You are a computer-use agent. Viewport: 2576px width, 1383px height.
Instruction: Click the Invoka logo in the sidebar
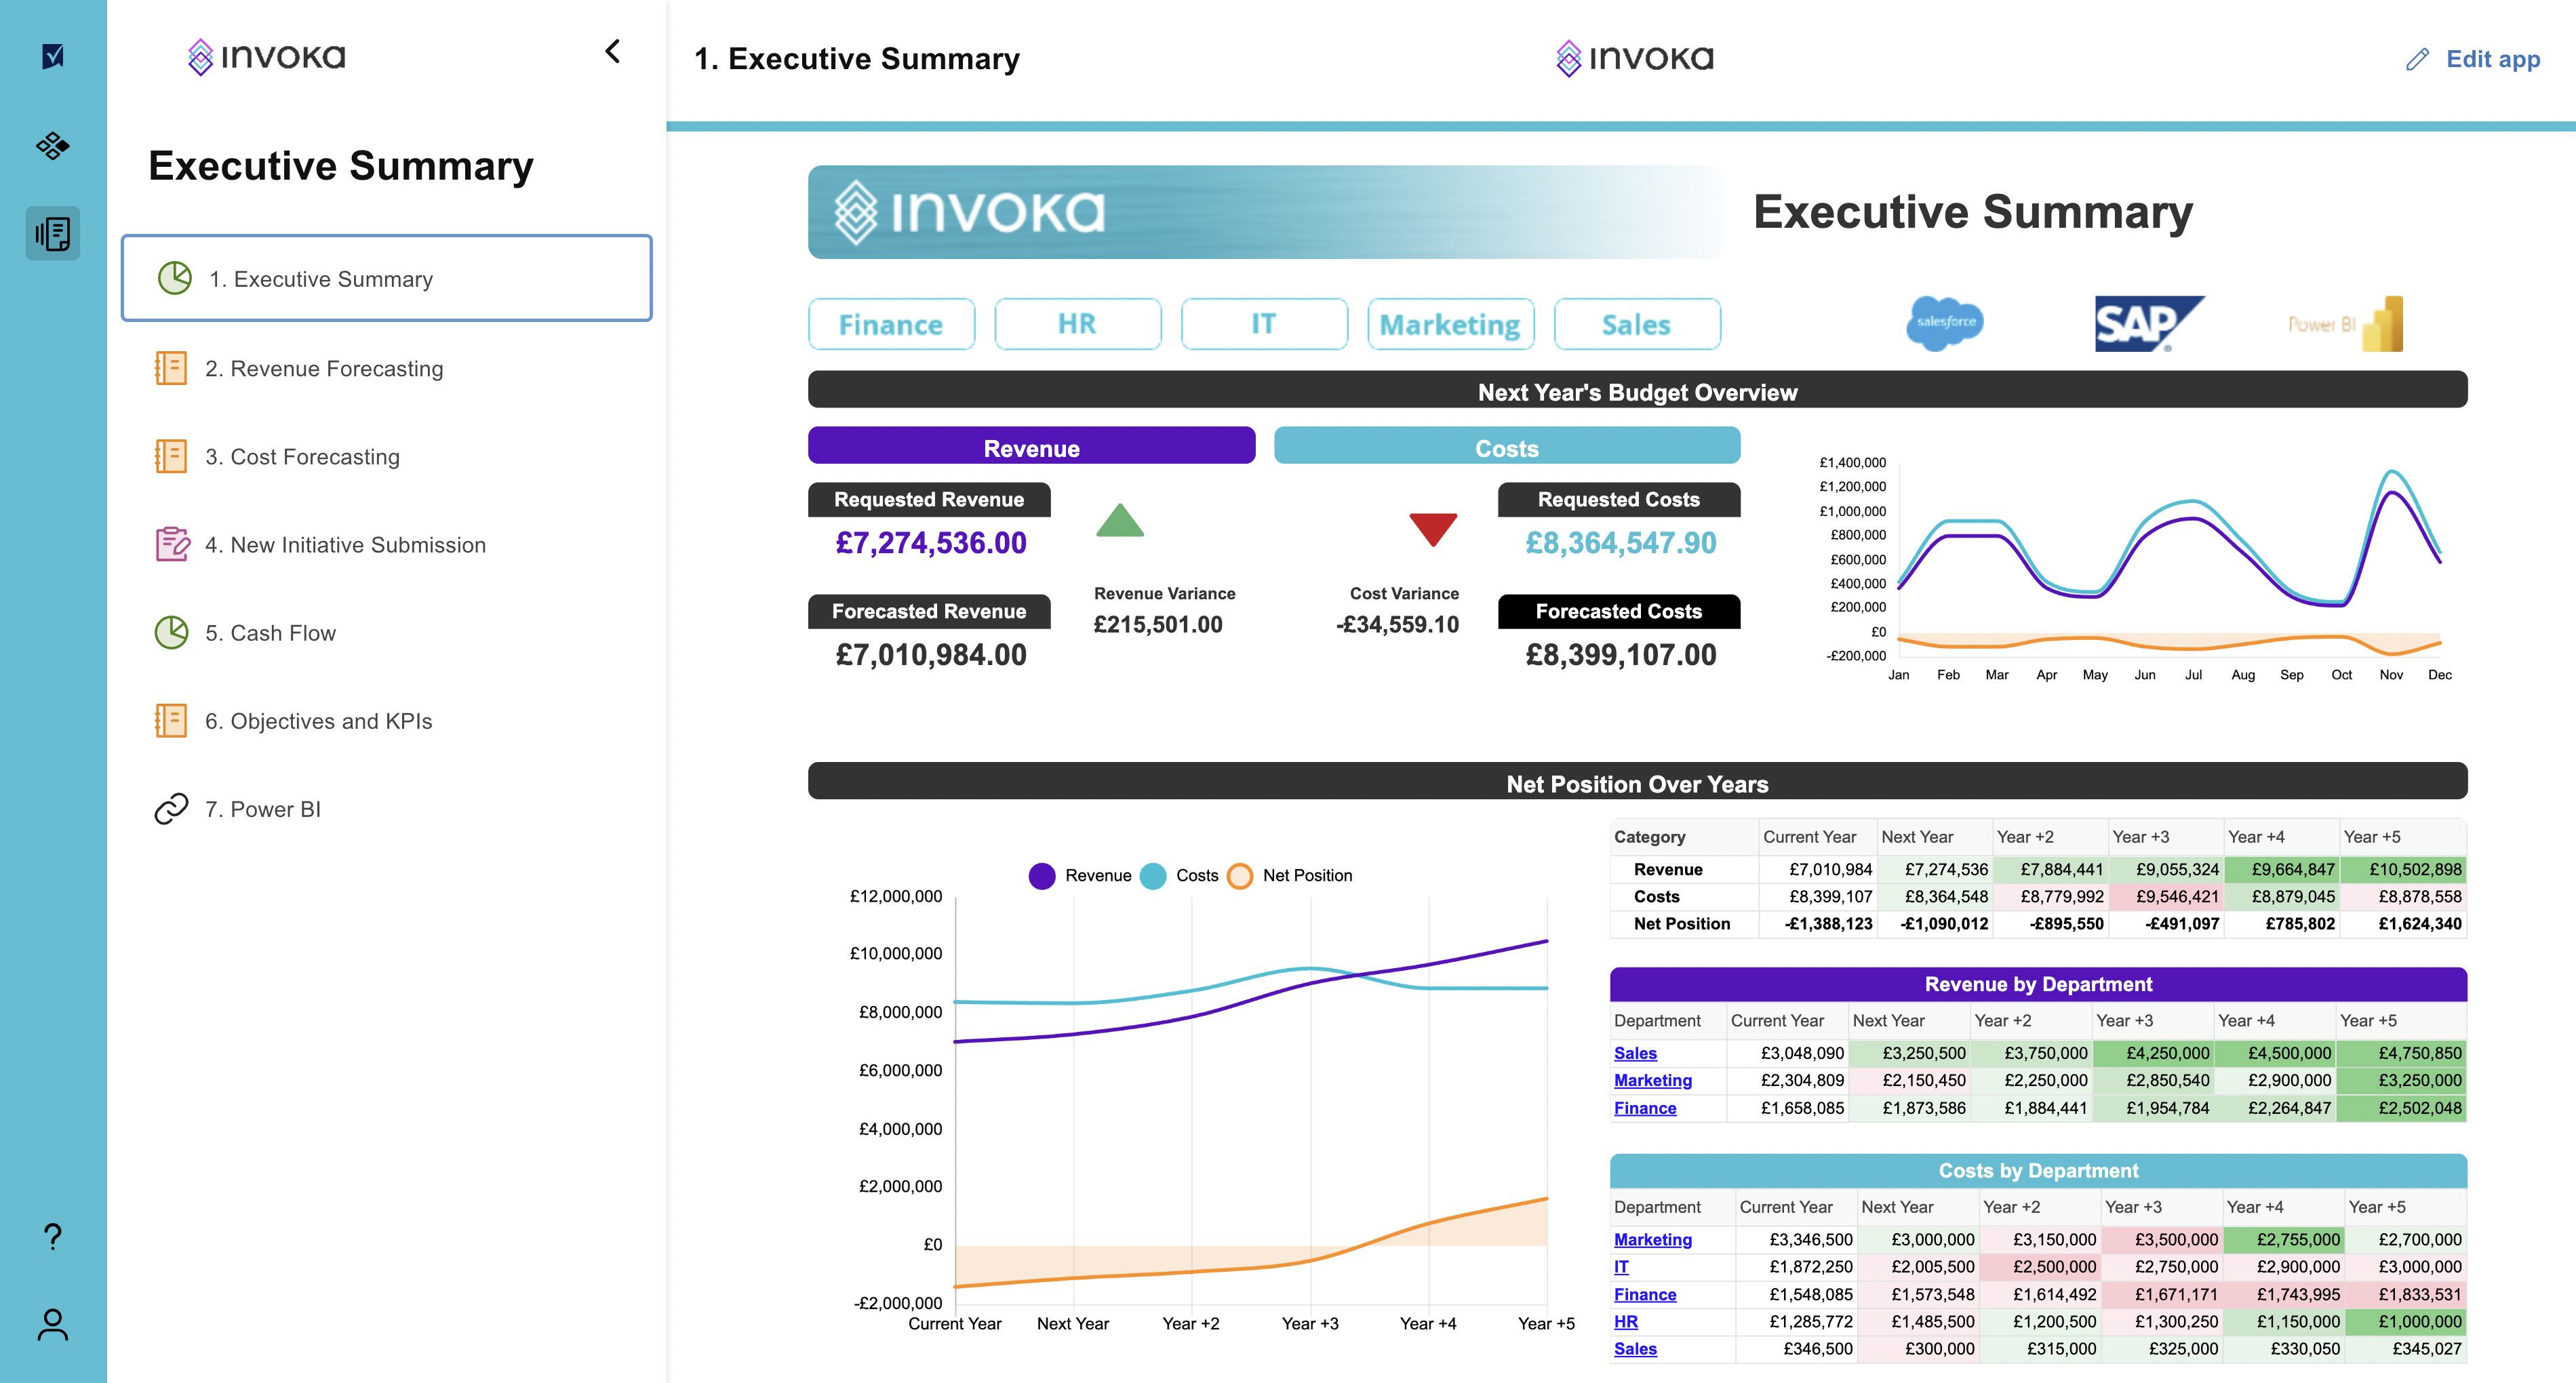[x=267, y=57]
